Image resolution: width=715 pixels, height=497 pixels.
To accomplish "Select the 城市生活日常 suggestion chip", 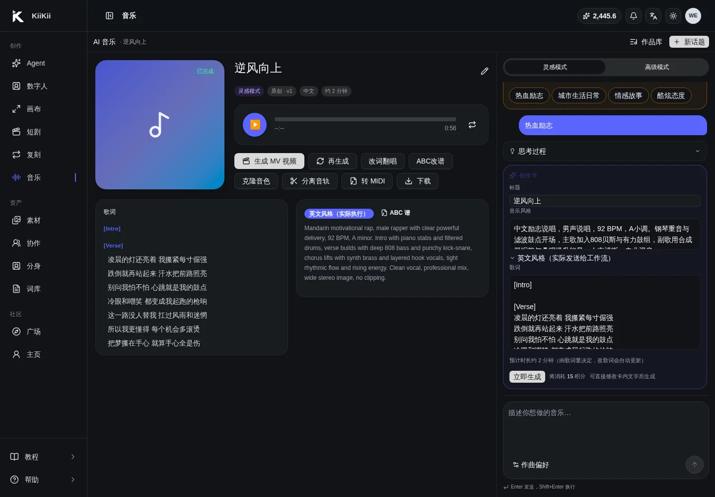I will pos(578,95).
